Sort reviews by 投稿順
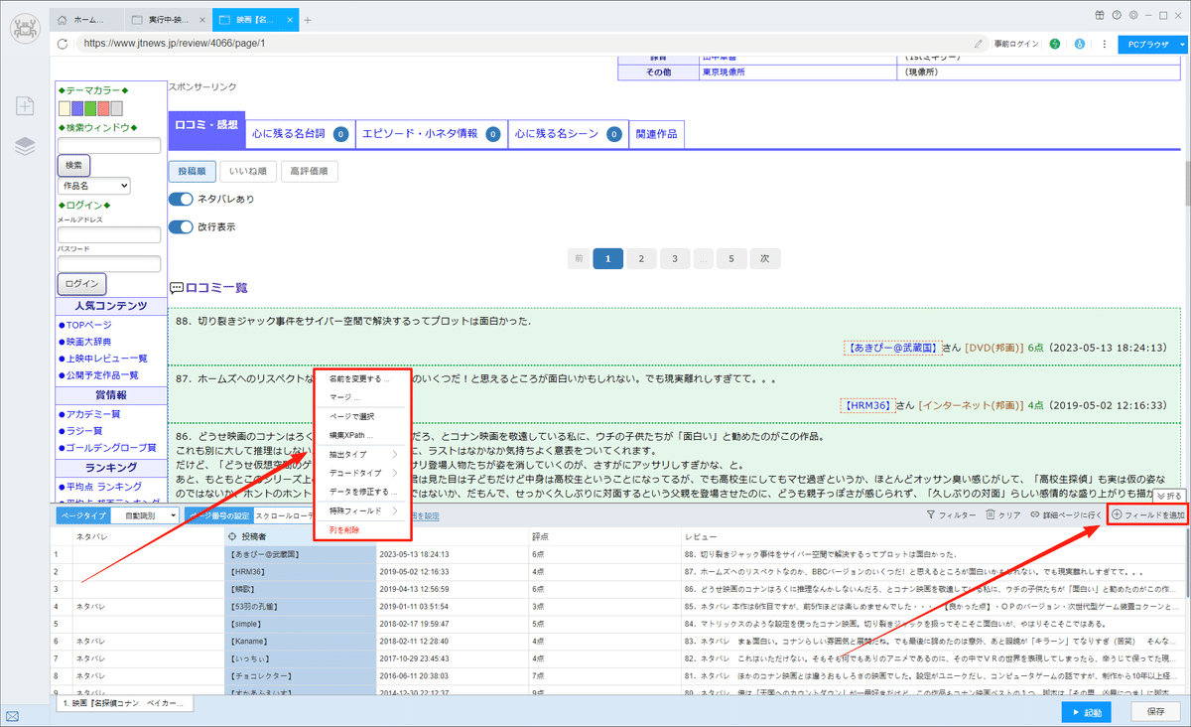1191x727 pixels. pyautogui.click(x=191, y=171)
